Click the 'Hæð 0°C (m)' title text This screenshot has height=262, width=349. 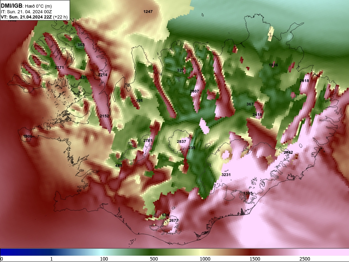click(38, 6)
